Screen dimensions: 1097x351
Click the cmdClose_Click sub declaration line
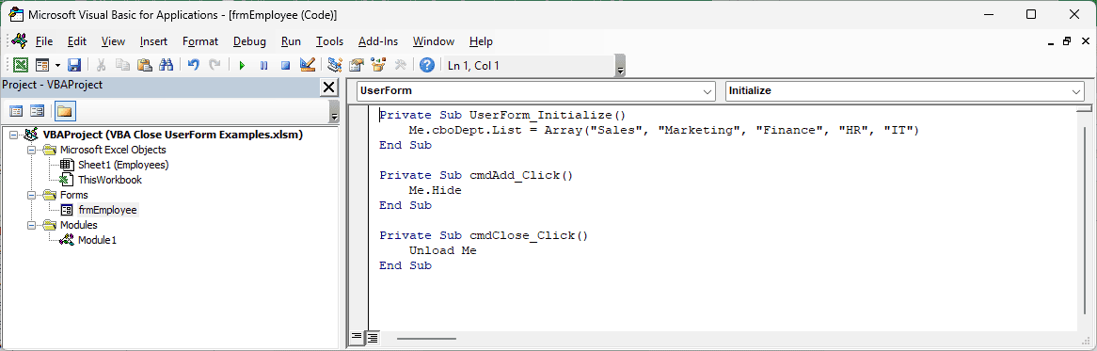click(485, 235)
